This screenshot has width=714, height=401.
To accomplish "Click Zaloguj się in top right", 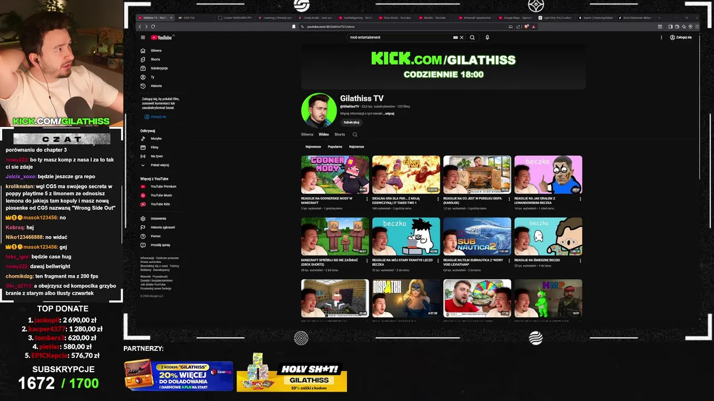I will pos(681,37).
